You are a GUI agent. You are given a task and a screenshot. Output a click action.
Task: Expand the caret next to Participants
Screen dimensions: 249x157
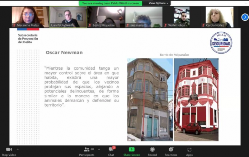pyautogui.click(x=99, y=149)
